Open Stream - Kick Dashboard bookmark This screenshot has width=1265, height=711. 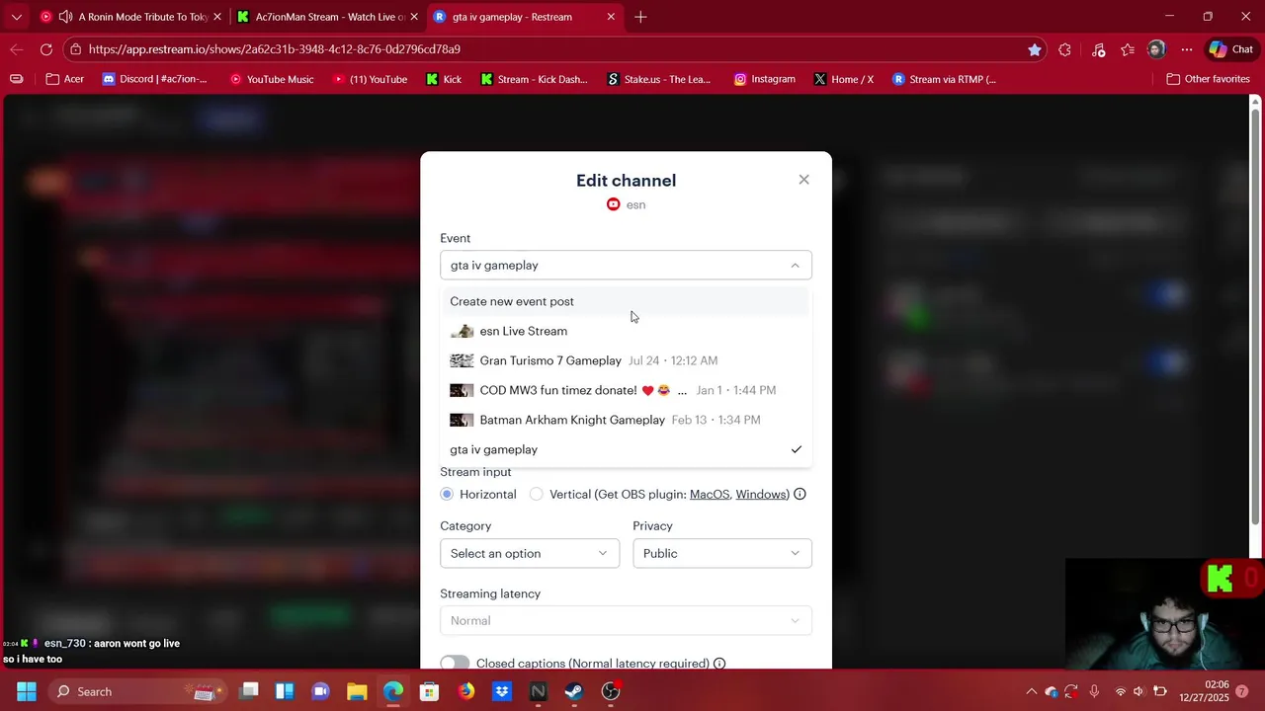[x=534, y=79]
